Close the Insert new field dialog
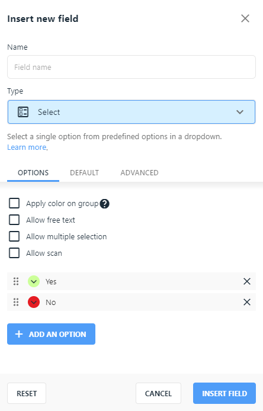Viewport: 263px width, 411px height. (x=245, y=18)
